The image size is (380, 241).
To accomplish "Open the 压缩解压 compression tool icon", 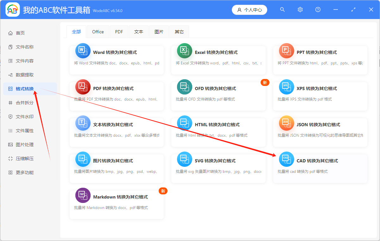I will [11, 158].
